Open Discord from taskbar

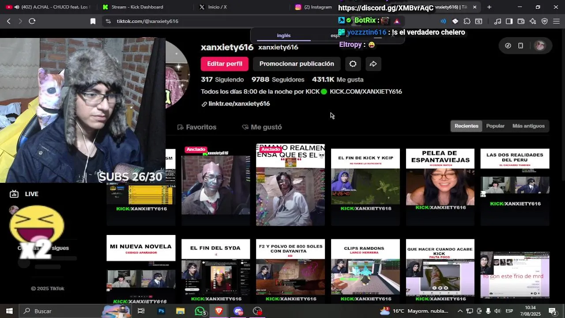(x=238, y=311)
